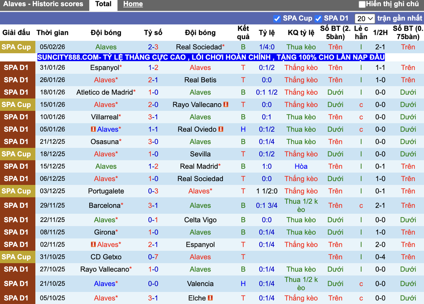Open the SUNCITY888.COM advertisement banner
Viewport: 424px width, 304px height.
click(x=211, y=57)
